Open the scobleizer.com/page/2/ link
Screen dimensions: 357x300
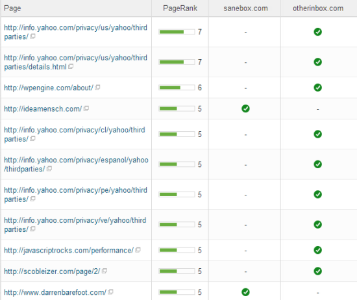coord(52,271)
